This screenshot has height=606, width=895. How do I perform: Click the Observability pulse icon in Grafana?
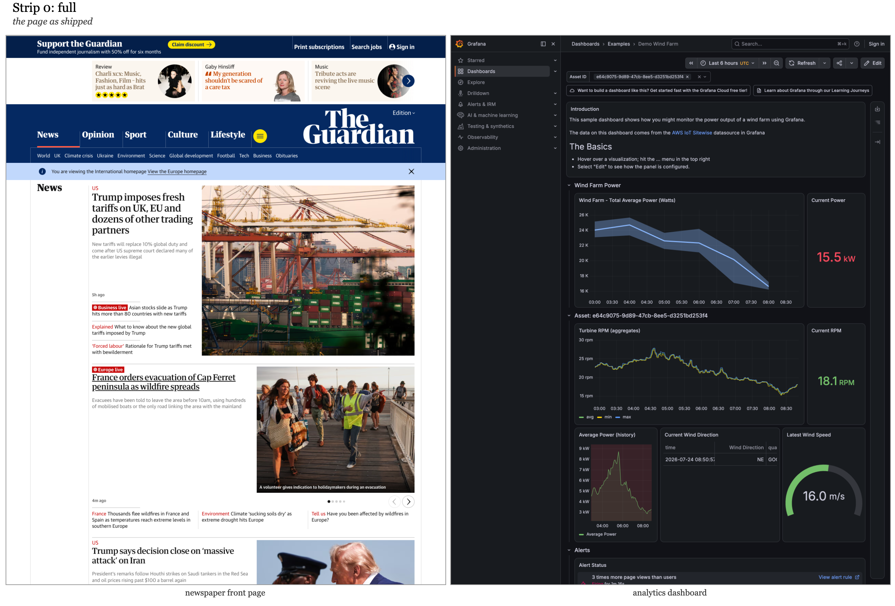[460, 137]
